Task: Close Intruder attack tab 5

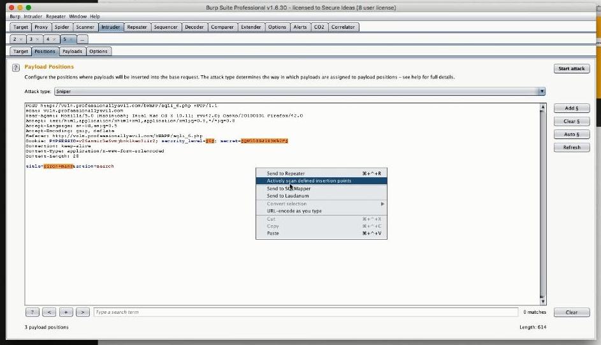Action: [71, 39]
